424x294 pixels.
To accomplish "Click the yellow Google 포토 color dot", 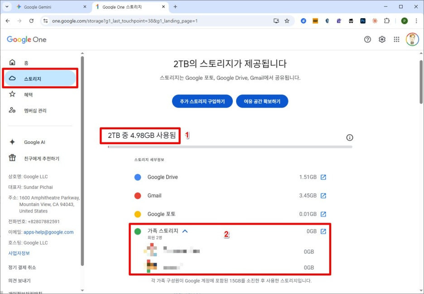I will click(x=138, y=214).
